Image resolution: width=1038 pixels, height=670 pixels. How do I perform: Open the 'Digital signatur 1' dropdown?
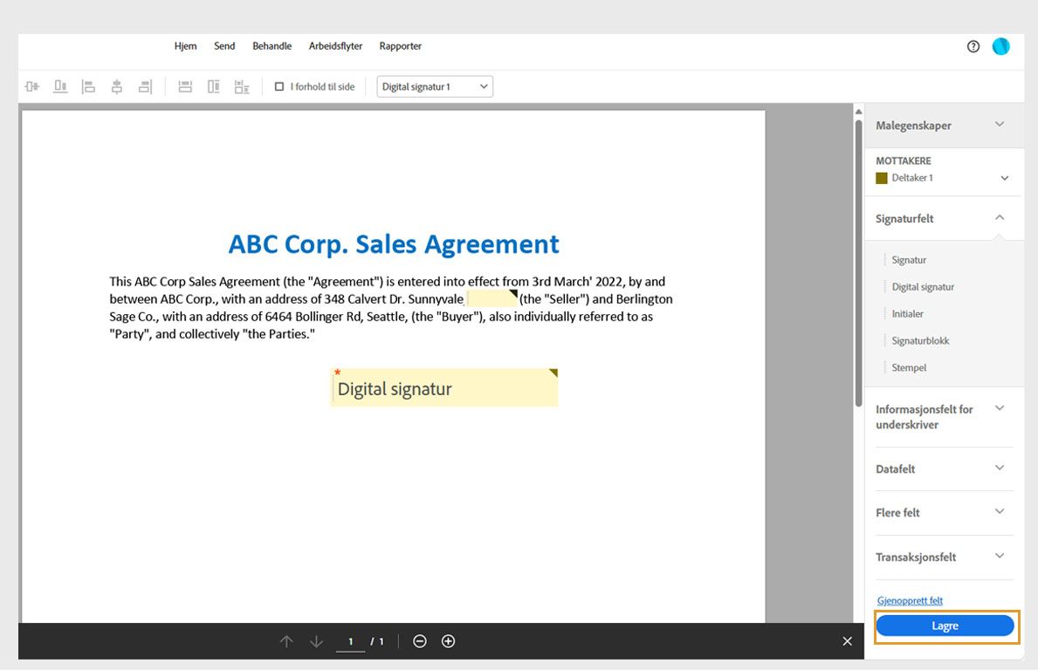click(435, 86)
